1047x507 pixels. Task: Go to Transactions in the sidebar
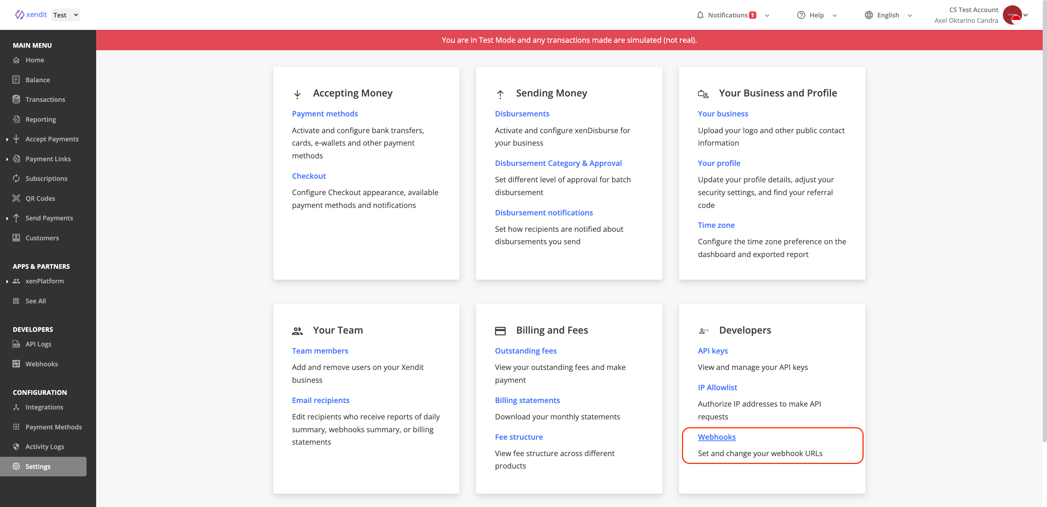point(45,100)
